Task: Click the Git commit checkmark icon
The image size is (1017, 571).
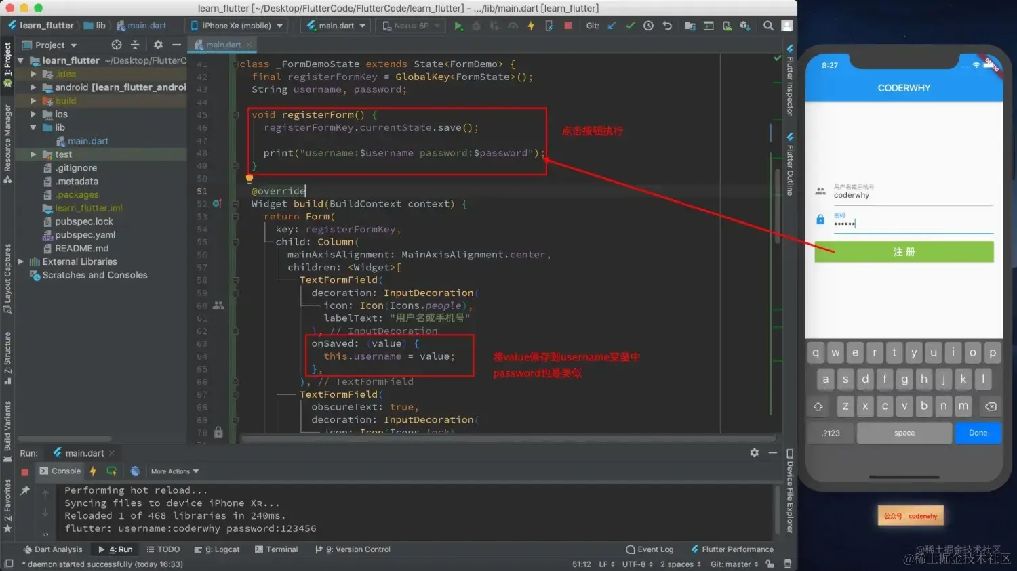Action: point(630,26)
